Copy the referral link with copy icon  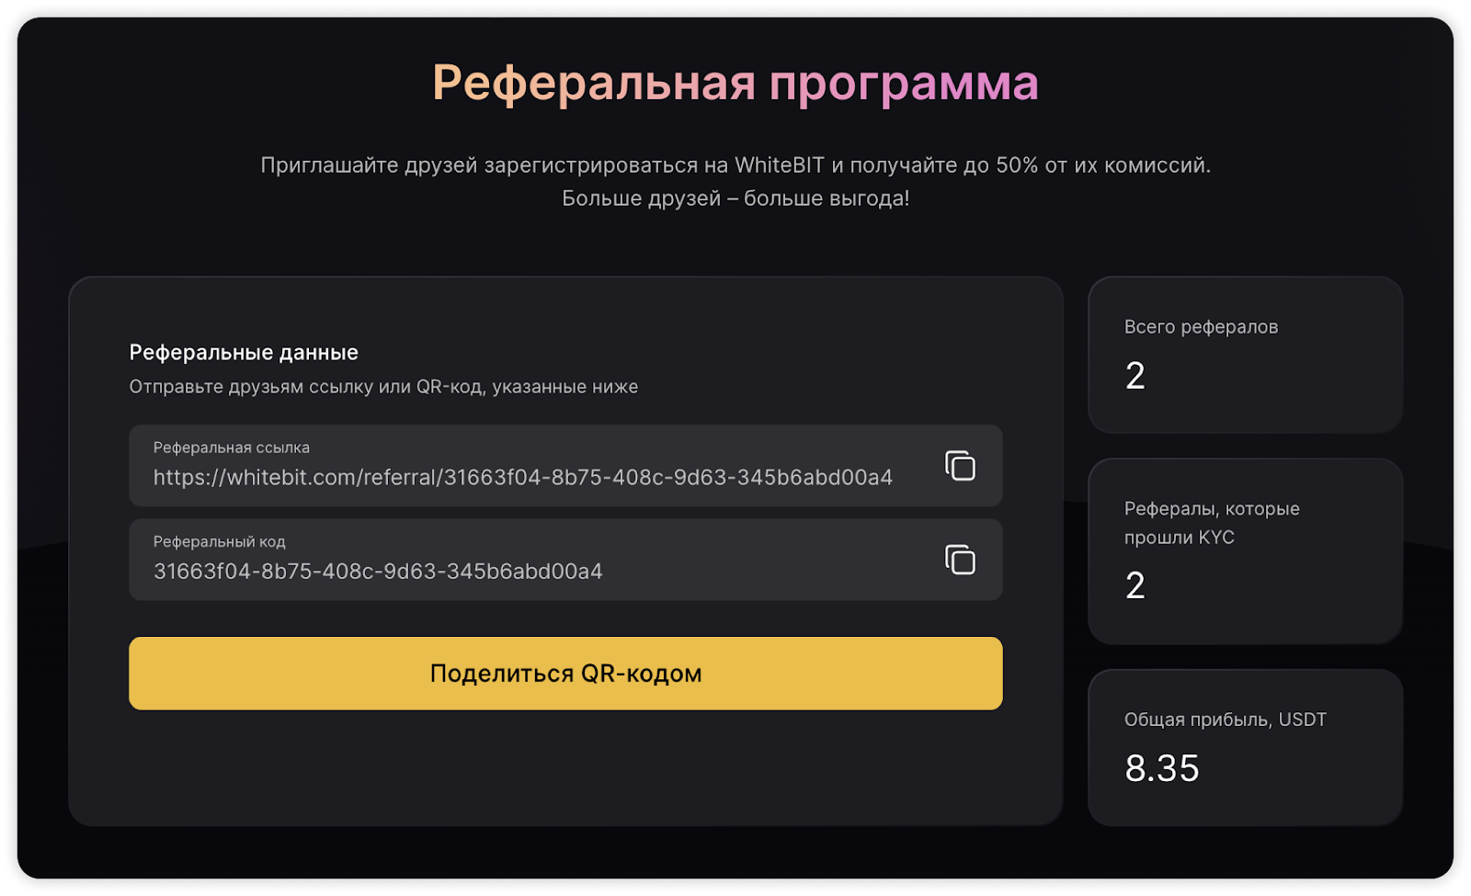tap(960, 466)
